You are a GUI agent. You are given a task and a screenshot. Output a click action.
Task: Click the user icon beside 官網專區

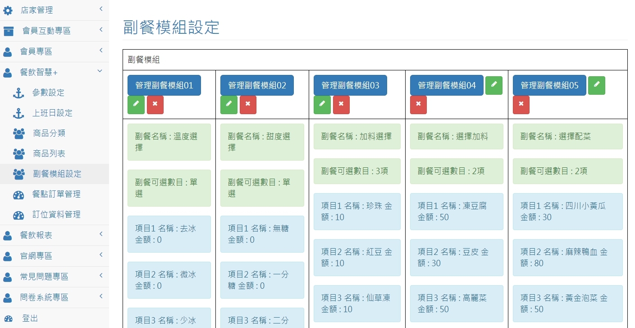tap(8, 256)
